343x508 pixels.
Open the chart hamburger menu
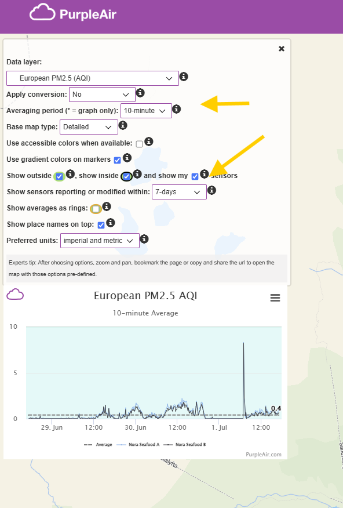275,297
